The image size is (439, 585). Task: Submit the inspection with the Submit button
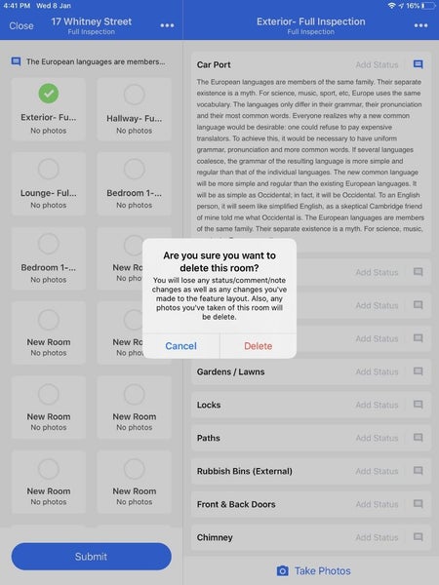[91, 557]
